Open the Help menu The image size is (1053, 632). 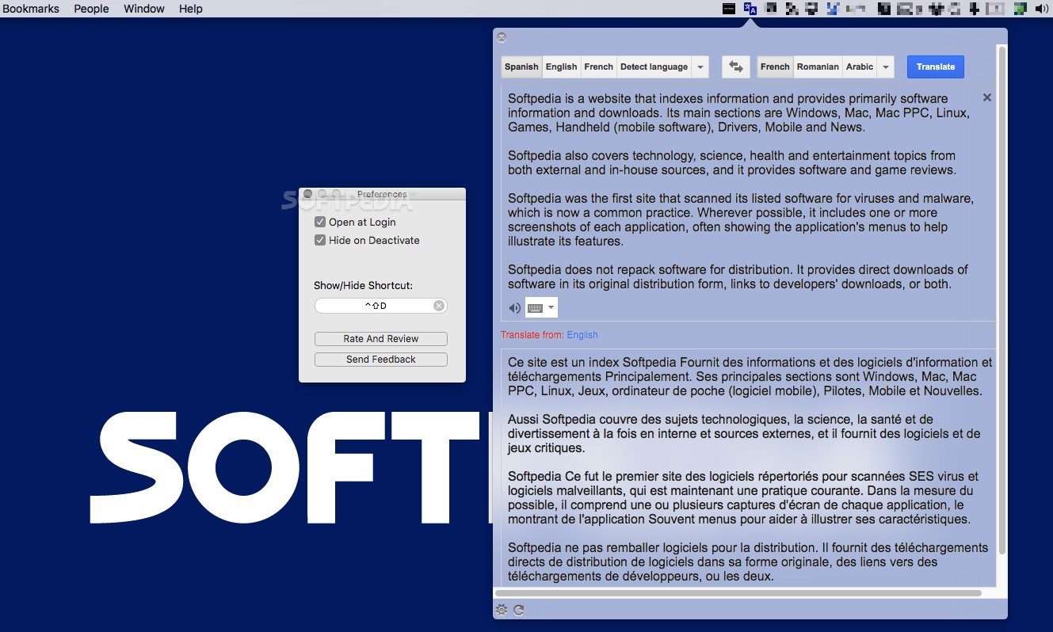pyautogui.click(x=191, y=9)
